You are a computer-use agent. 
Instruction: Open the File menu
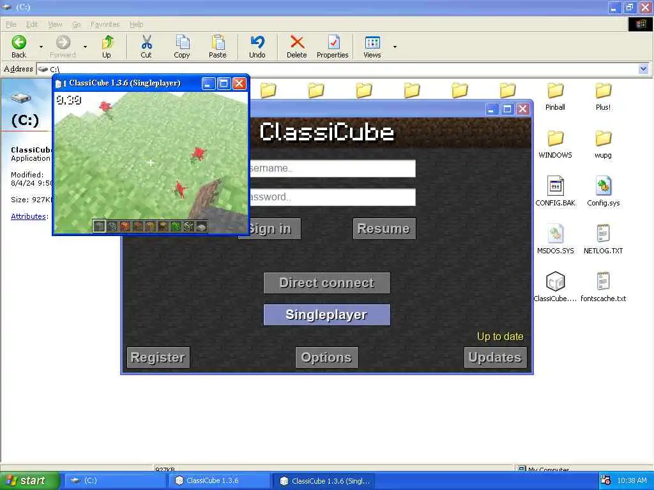11,24
